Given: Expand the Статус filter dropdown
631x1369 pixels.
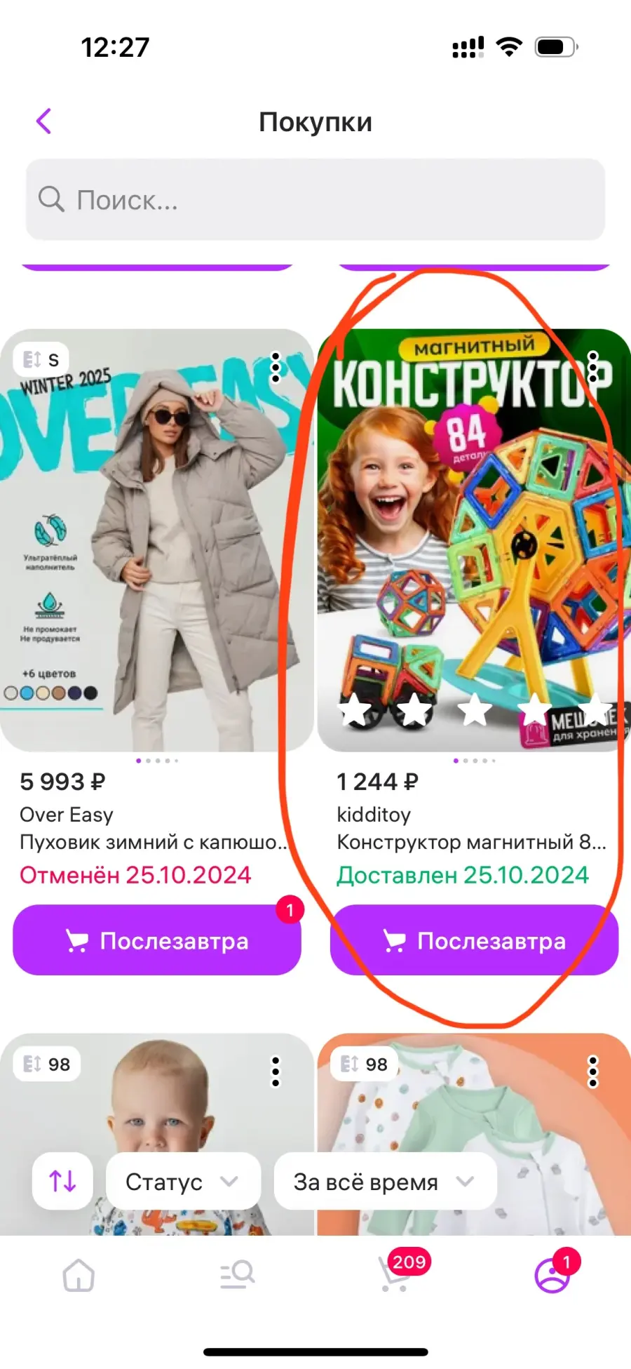Looking at the screenshot, I should (x=183, y=1181).
